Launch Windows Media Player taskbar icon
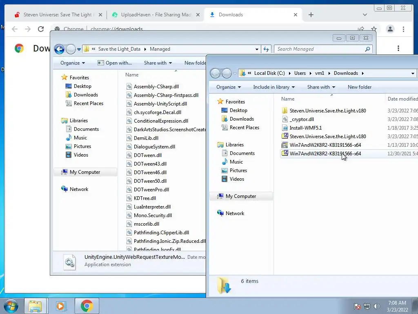Screen dimensions: 418x314 (x=60, y=306)
